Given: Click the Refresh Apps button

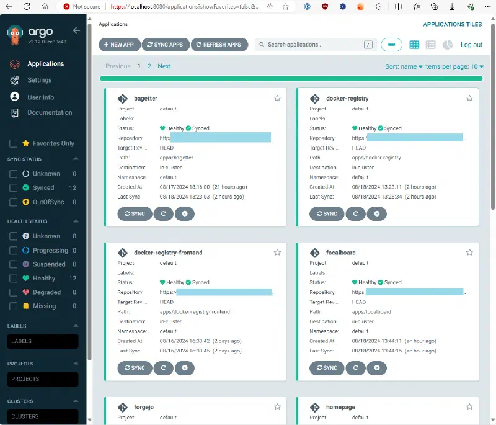Looking at the screenshot, I should [x=219, y=45].
